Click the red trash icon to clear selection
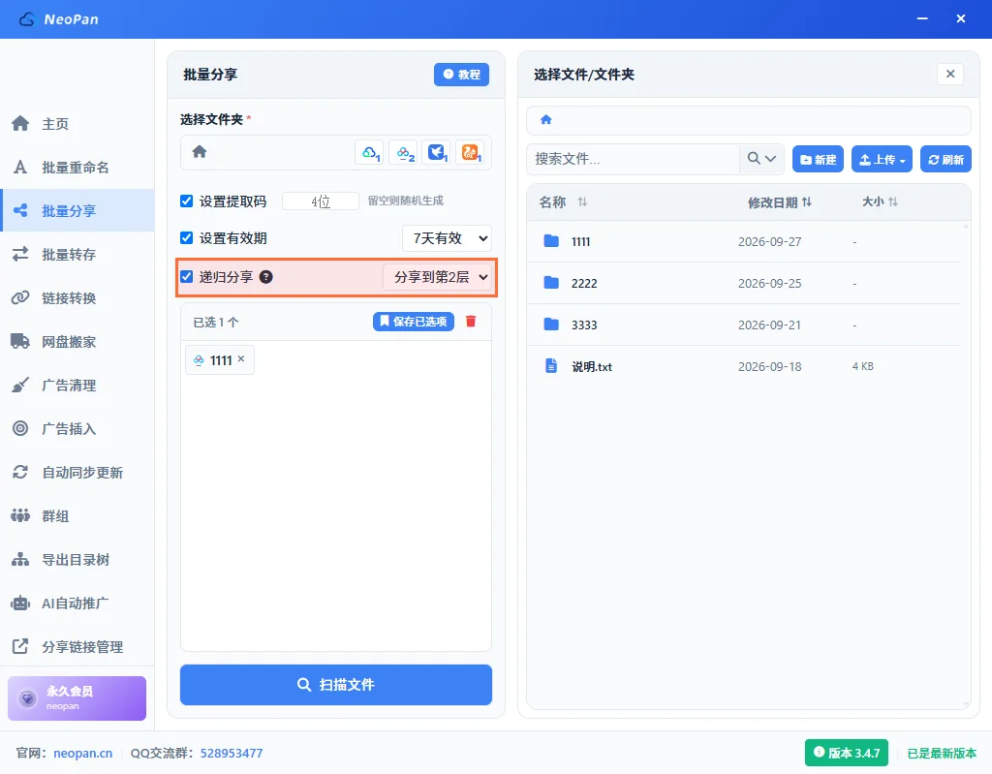 [471, 322]
